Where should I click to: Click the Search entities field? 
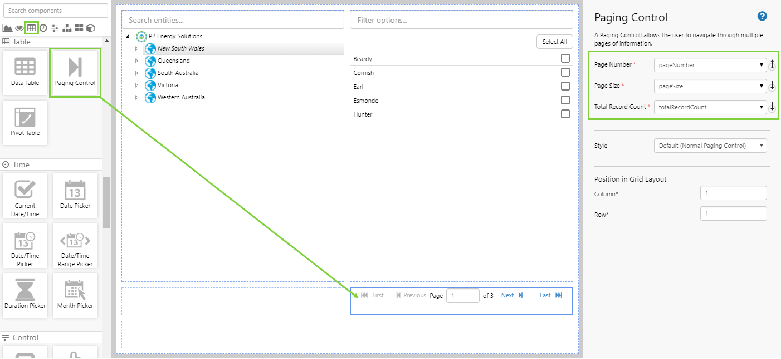[x=233, y=20]
